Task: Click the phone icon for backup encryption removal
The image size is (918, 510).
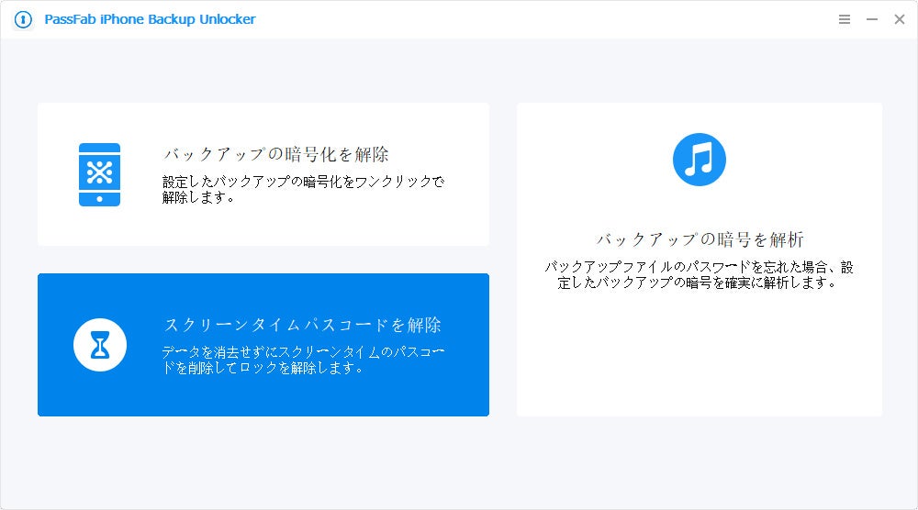Action: [99, 175]
